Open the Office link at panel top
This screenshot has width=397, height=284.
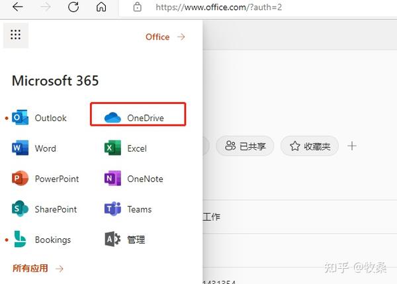click(165, 37)
